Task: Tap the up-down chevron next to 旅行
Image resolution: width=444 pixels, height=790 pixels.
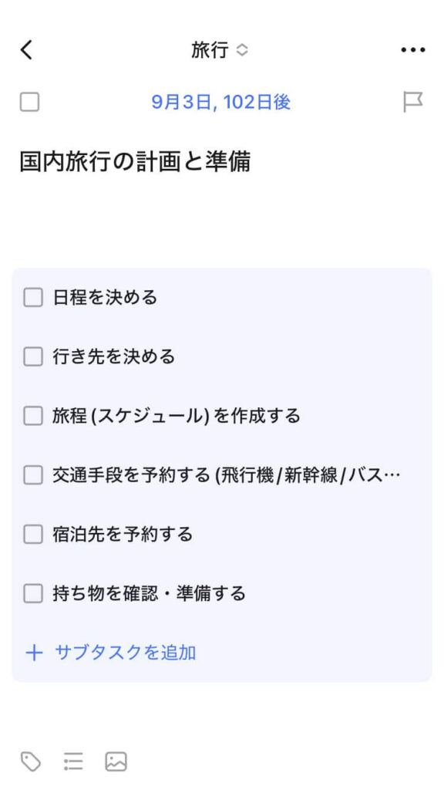Action: point(242,50)
